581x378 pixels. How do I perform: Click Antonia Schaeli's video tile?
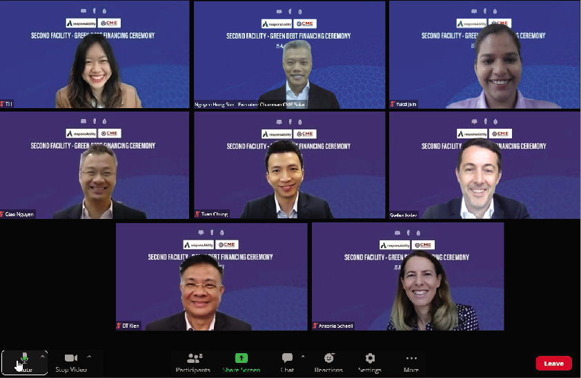(408, 276)
